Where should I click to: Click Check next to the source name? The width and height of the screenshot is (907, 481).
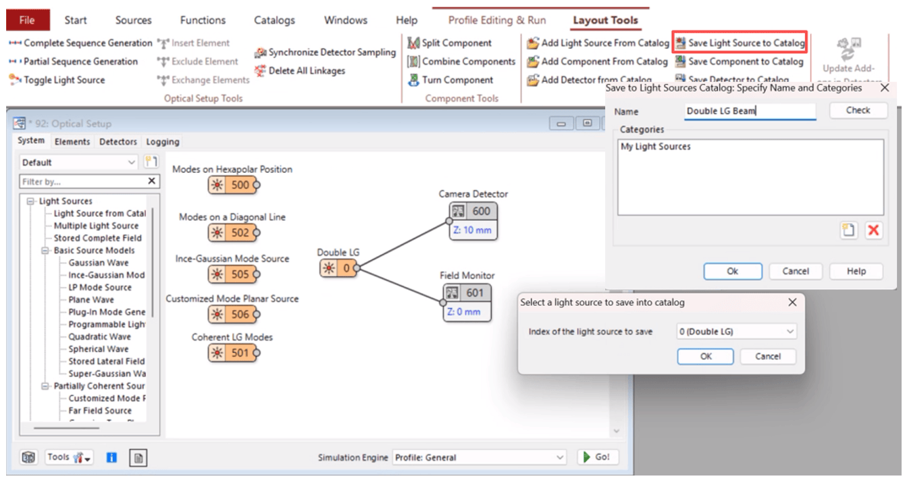coord(857,110)
